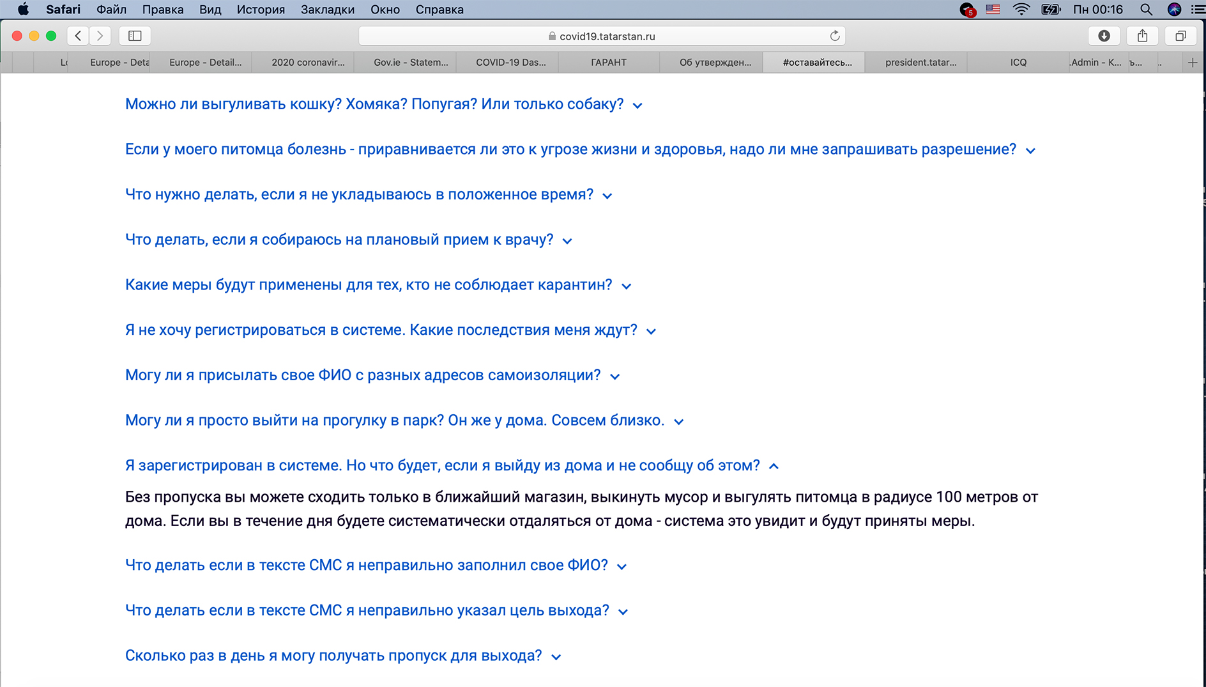Open Spotlight search in menu bar

click(1146, 10)
